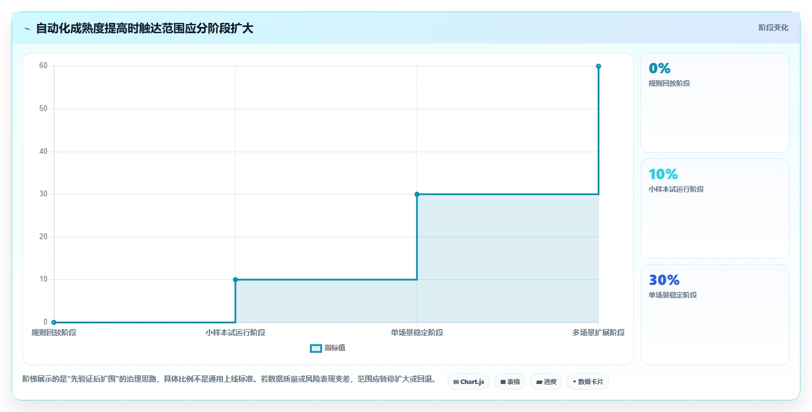
Task: Toggle the 指标值 legend swatch
Action: [316, 348]
